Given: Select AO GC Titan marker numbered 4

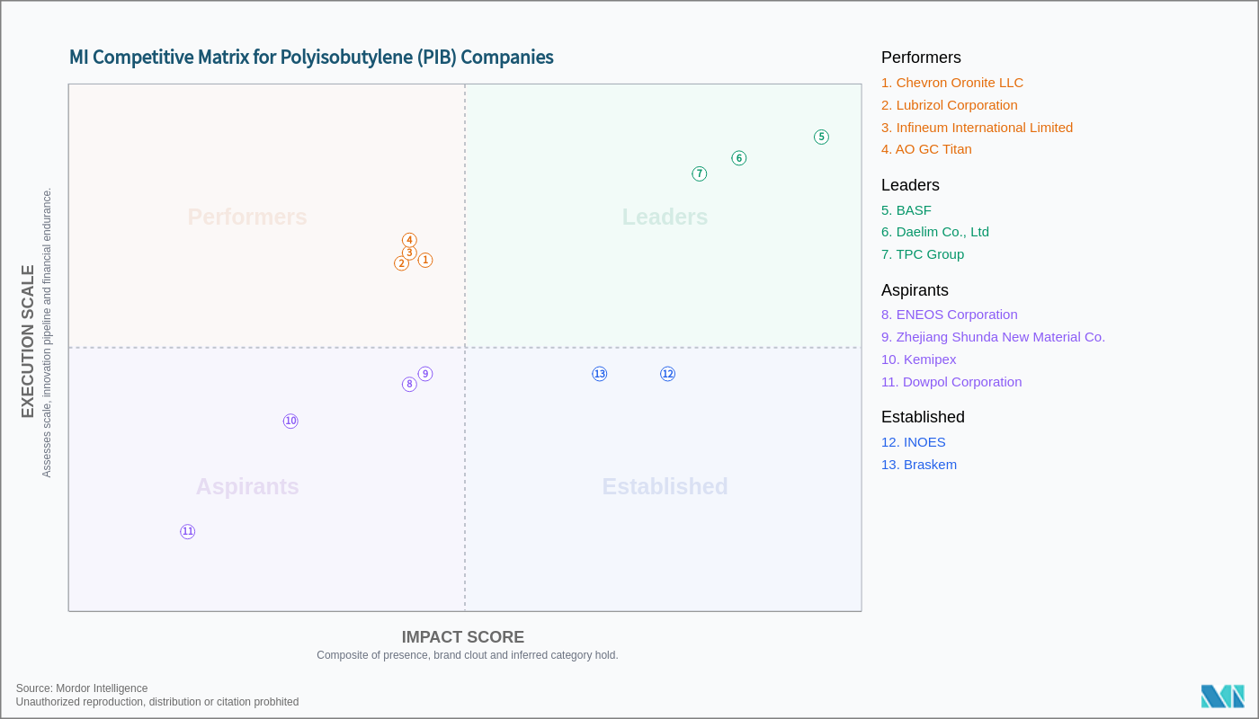Looking at the screenshot, I should coord(409,240).
